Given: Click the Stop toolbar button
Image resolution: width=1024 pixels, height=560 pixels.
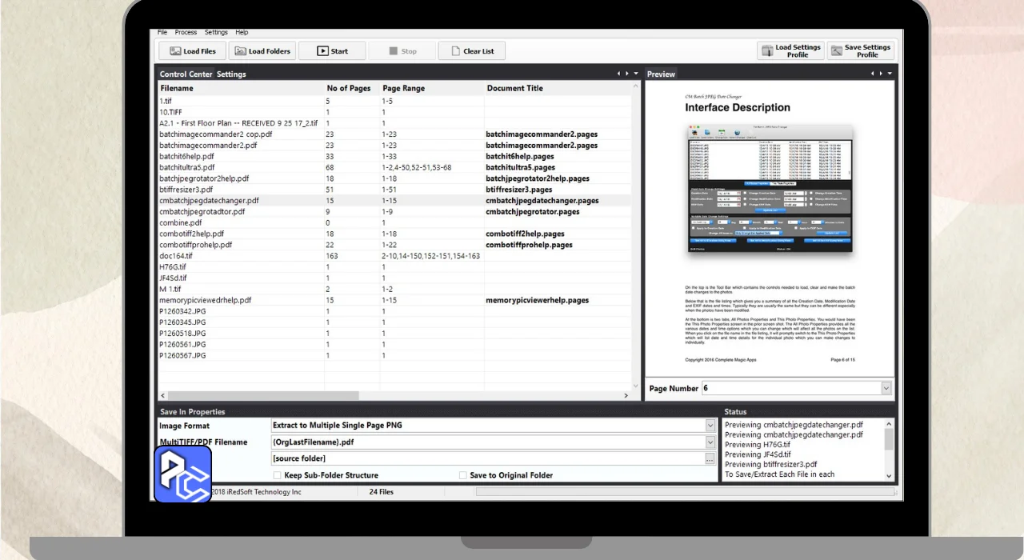Looking at the screenshot, I should coord(402,51).
